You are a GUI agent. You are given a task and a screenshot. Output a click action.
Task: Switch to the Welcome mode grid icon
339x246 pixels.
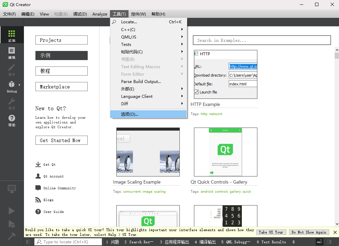click(x=12, y=34)
